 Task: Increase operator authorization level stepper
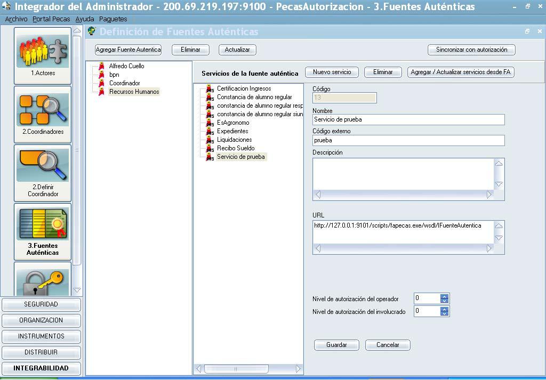[445, 296]
